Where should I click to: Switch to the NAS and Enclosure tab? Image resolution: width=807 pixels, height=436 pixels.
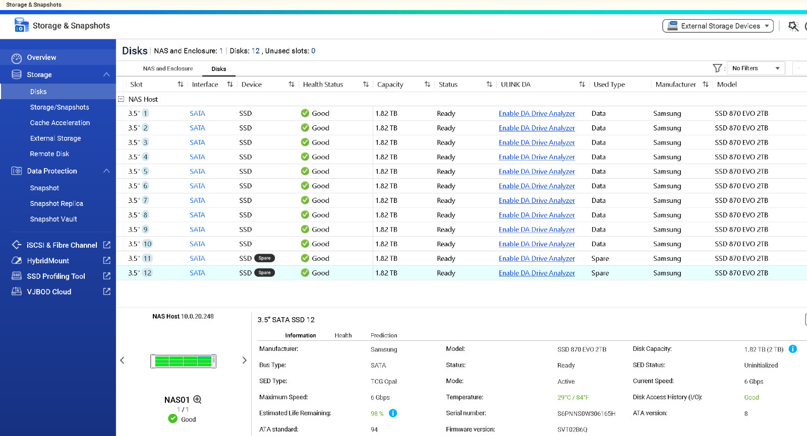tap(167, 69)
